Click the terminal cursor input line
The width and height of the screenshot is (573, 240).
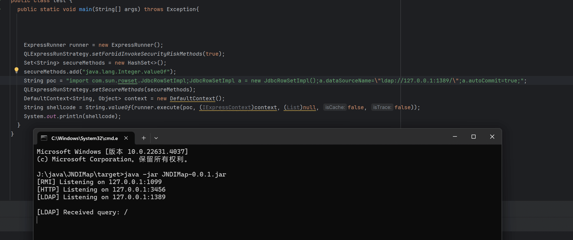37,220
